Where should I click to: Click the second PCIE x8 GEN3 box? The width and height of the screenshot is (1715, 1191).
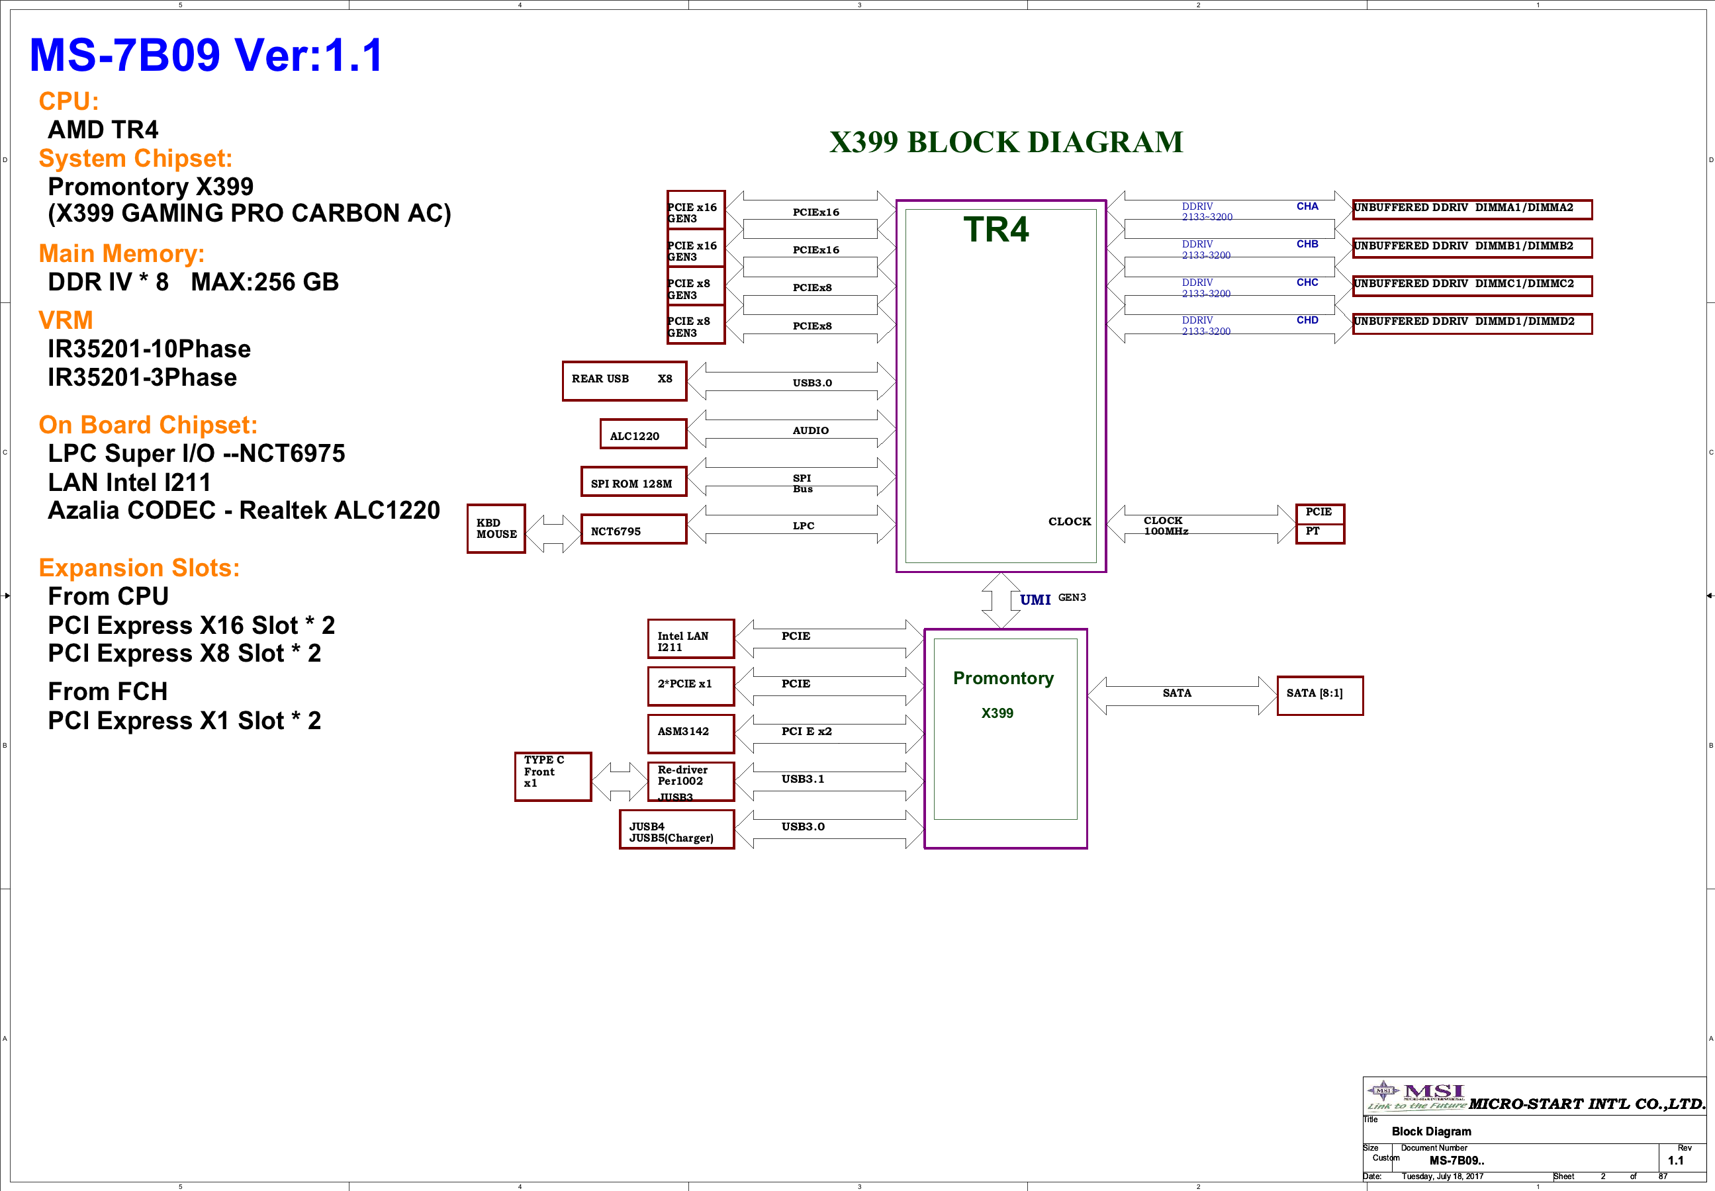tap(696, 325)
